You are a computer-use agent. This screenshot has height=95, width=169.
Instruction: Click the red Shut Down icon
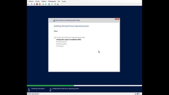(x=37, y=4)
